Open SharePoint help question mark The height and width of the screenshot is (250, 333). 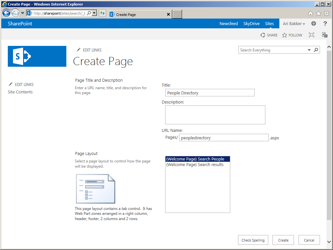[325, 23]
